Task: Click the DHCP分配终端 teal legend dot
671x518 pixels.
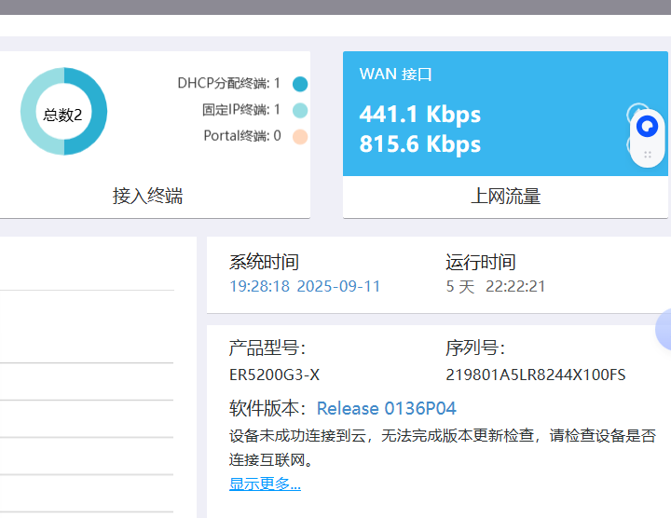Action: (x=300, y=84)
